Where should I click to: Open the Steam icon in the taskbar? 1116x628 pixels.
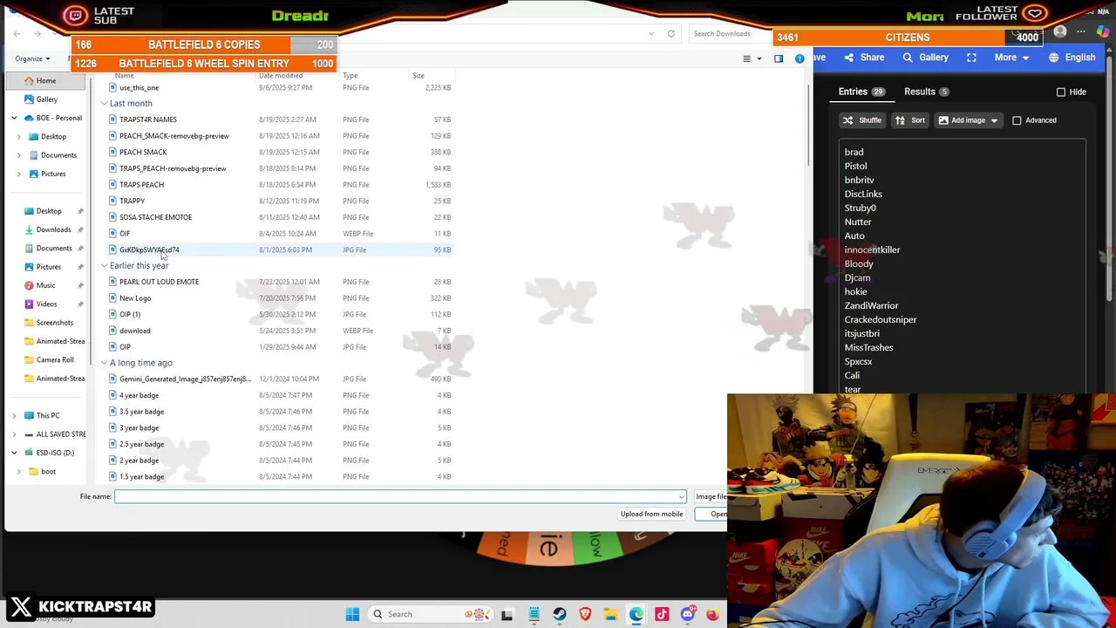coord(560,614)
